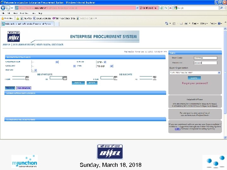Click the Certificate Error shield indicator
The width and height of the screenshot is (227, 170).
pyautogui.click(x=148, y=8)
